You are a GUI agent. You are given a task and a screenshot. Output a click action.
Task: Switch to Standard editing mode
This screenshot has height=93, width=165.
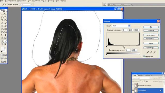click(x=2, y=55)
